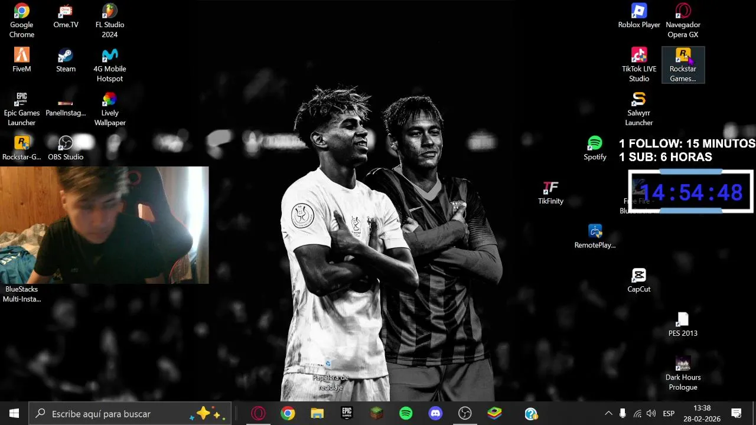
Task: Select the Steam desktop shortcut
Action: [x=66, y=60]
